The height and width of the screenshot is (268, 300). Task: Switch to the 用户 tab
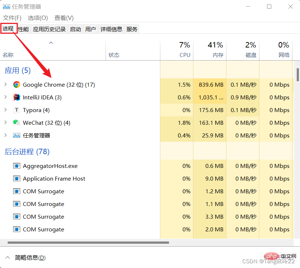tap(90, 29)
